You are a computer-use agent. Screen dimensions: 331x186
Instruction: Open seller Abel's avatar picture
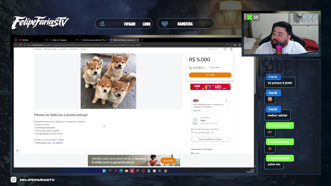195,121
